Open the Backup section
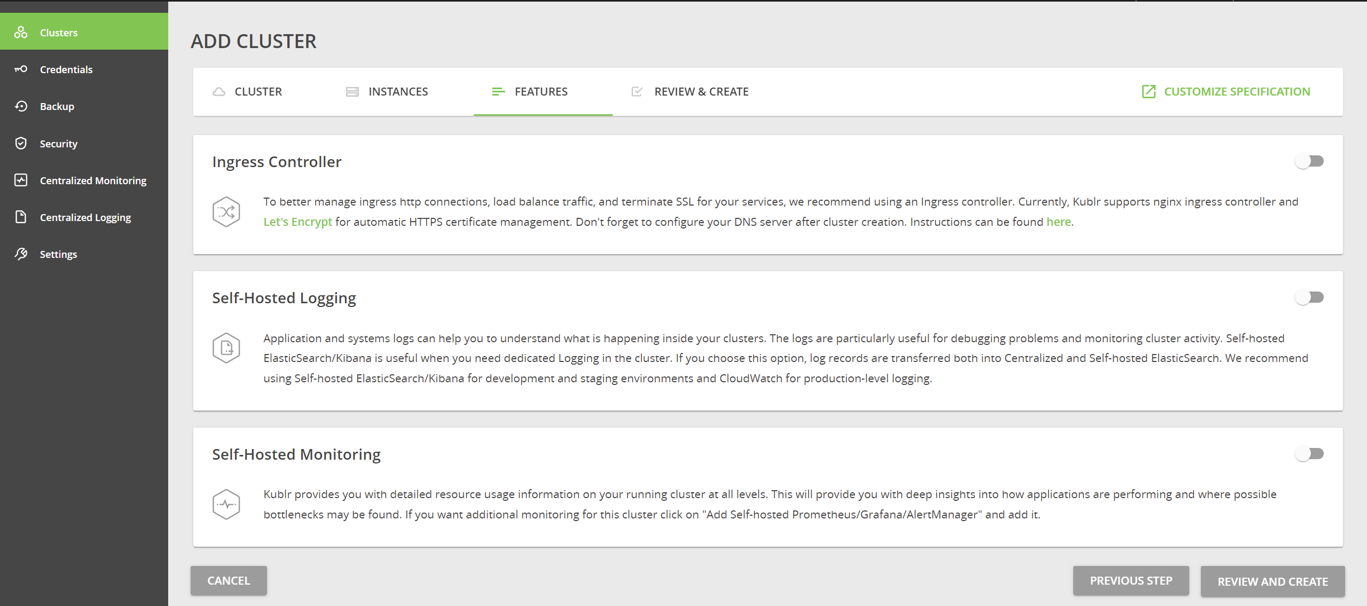This screenshot has height=606, width=1367. (x=84, y=106)
